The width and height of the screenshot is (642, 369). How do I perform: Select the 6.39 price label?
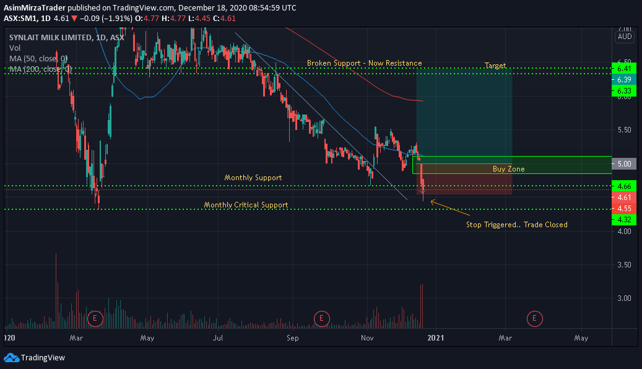(624, 79)
